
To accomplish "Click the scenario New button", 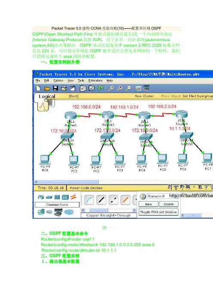I will [x=149, y=204].
